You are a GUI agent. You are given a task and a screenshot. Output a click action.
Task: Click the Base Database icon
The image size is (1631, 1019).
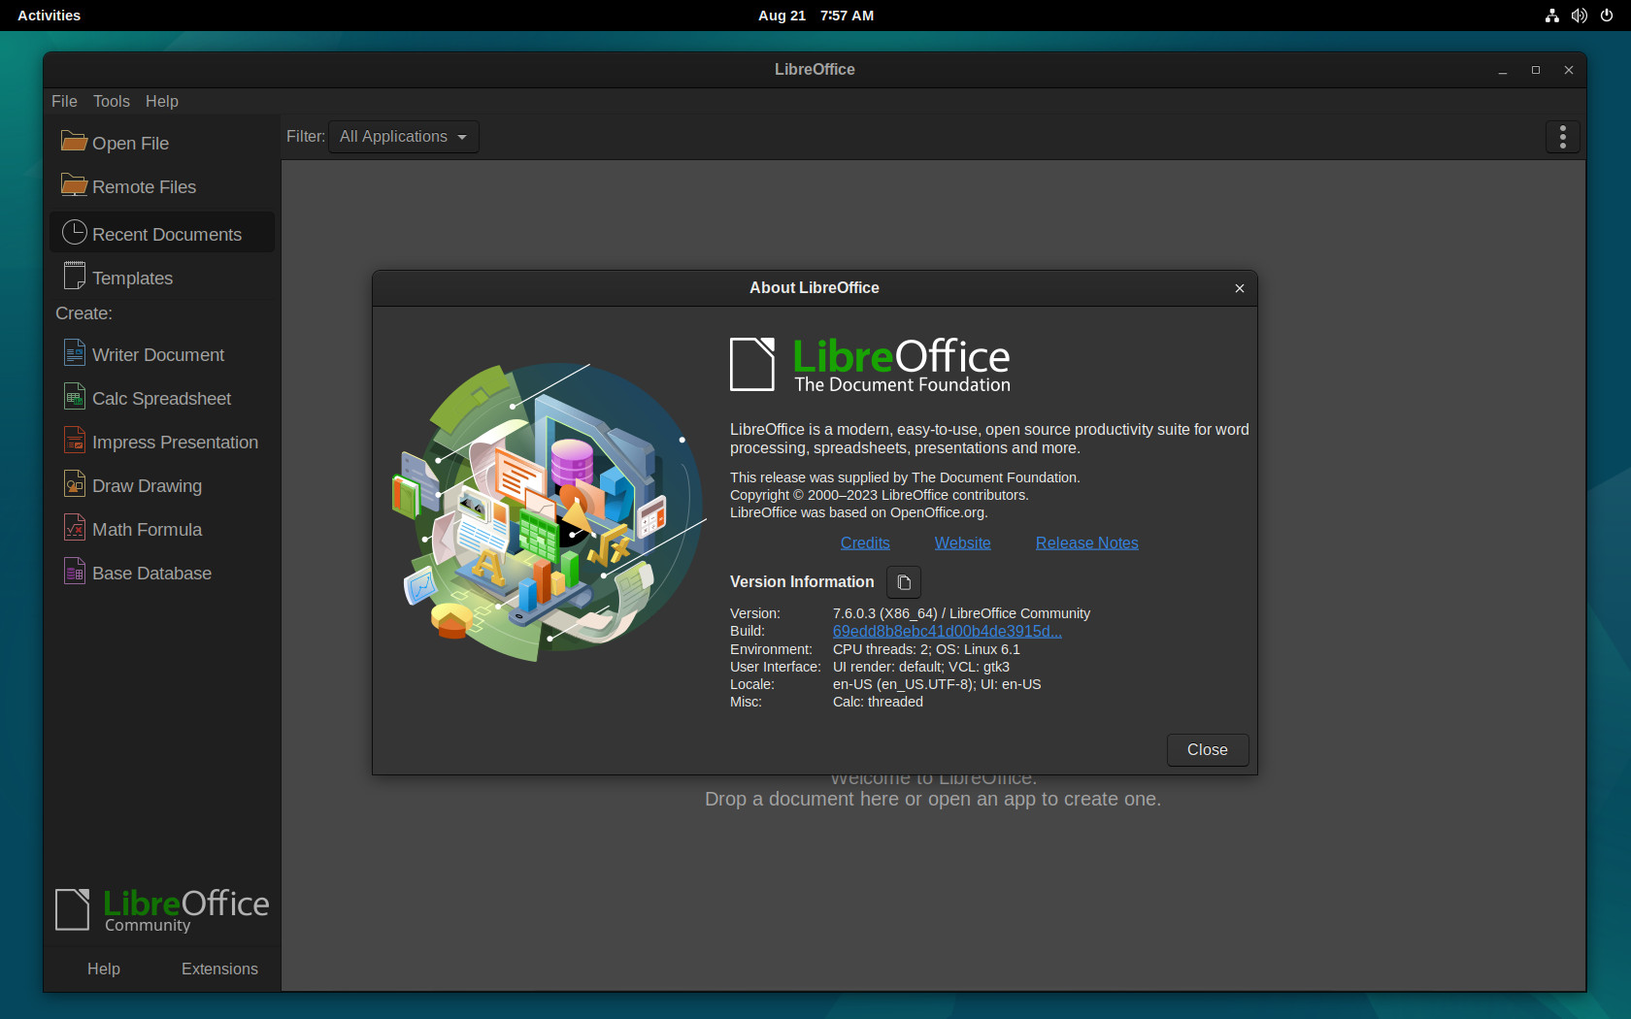tap(74, 572)
